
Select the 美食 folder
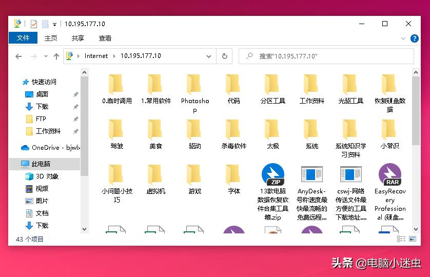click(156, 134)
